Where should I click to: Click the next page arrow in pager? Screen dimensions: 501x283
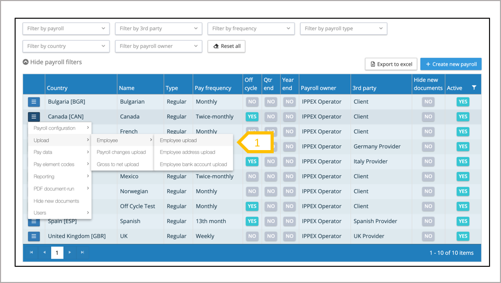tap(70, 253)
